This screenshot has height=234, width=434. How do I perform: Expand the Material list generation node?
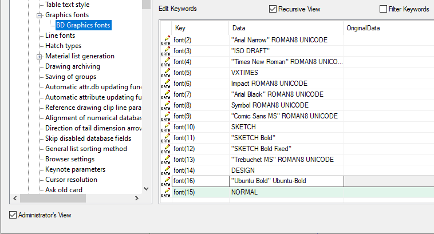pyautogui.click(x=40, y=56)
